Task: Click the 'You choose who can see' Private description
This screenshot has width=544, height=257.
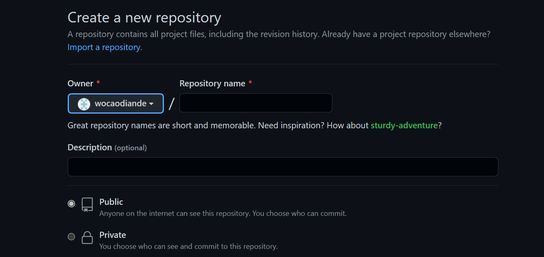Action: 188,246
